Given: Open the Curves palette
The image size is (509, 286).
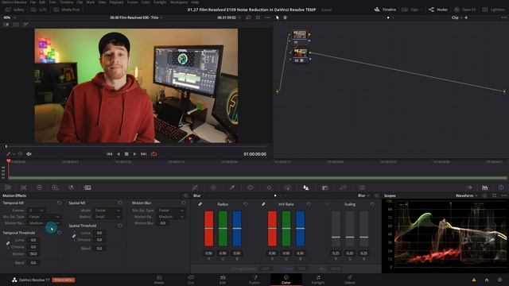Looking at the screenshot, I should (195, 187).
